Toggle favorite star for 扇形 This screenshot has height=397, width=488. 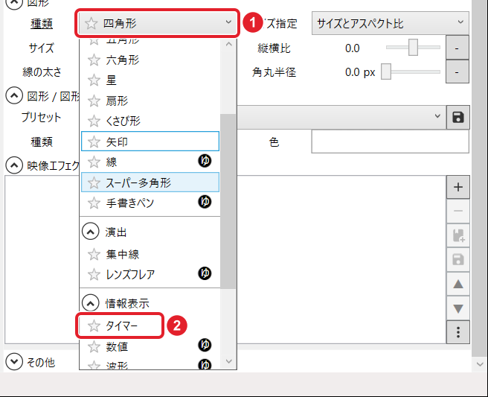coord(94,101)
